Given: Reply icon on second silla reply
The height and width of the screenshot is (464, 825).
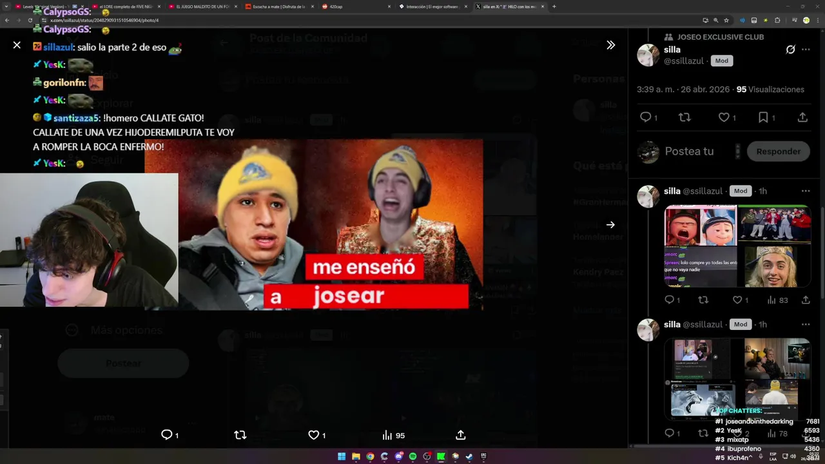Looking at the screenshot, I should coord(669,433).
